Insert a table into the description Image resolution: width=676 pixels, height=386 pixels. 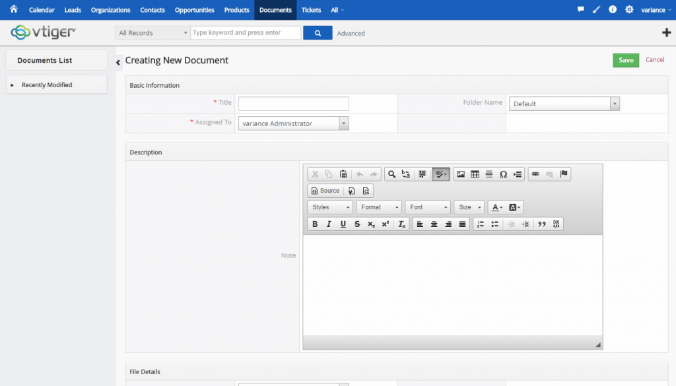click(475, 174)
